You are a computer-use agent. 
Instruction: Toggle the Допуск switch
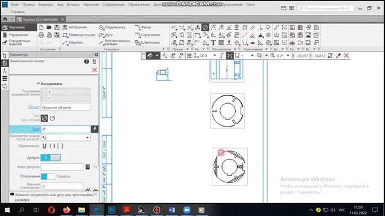click(51, 158)
